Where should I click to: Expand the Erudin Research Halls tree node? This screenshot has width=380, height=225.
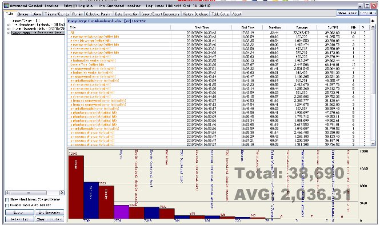pos(9,29)
